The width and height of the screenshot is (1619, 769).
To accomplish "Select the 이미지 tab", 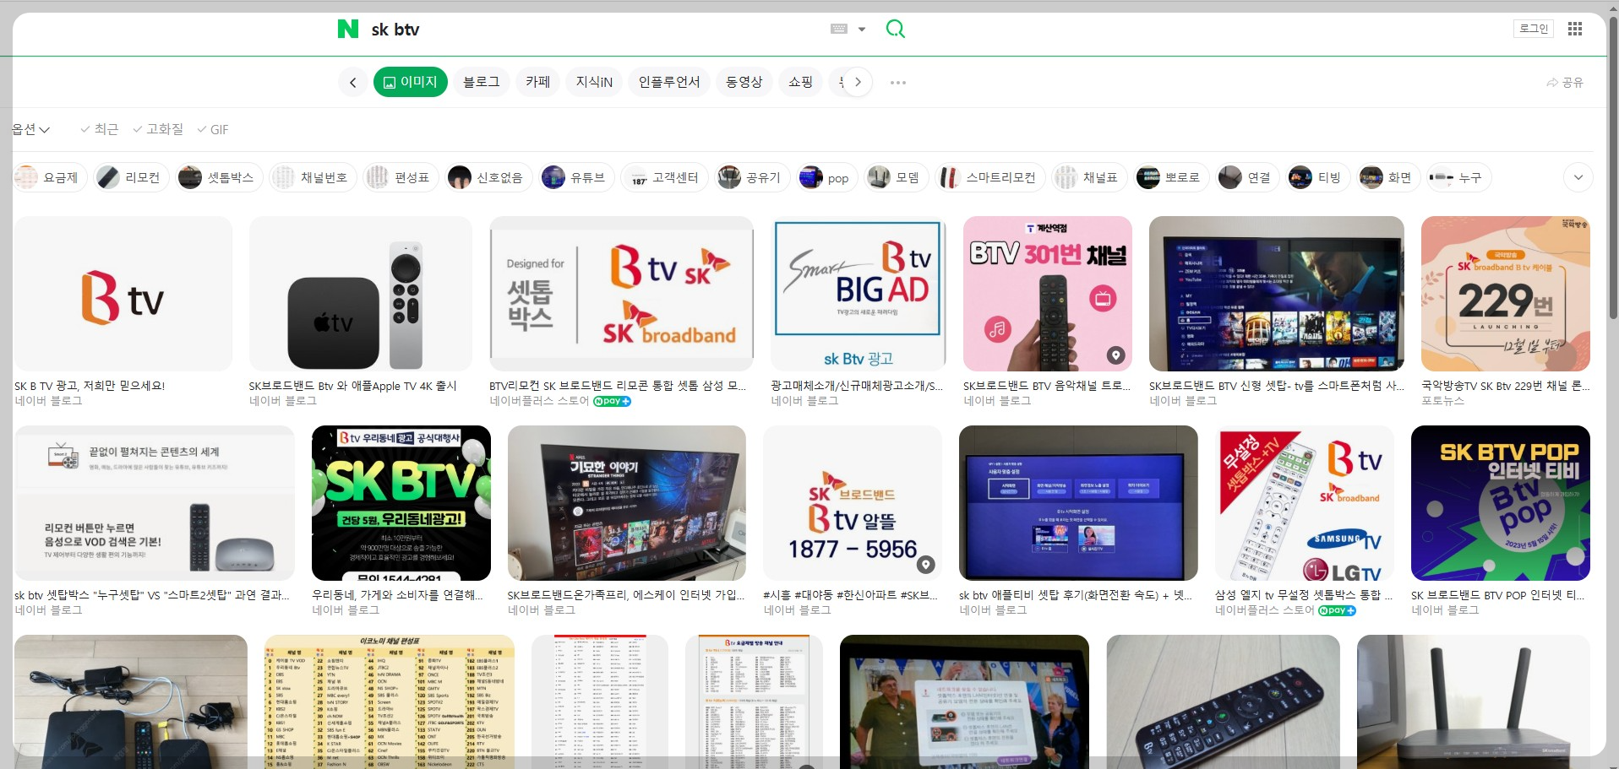I will tap(411, 82).
